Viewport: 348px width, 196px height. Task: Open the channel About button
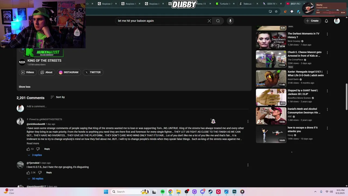(x=46, y=72)
